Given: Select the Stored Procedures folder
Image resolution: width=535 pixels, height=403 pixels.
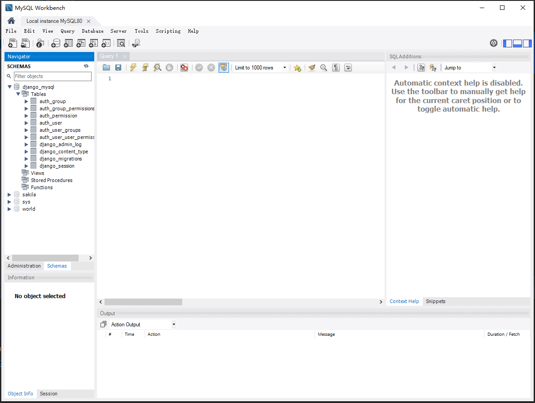Looking at the screenshot, I should [x=52, y=180].
